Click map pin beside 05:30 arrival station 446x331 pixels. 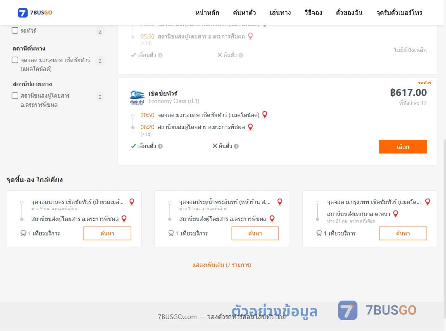(x=250, y=36)
